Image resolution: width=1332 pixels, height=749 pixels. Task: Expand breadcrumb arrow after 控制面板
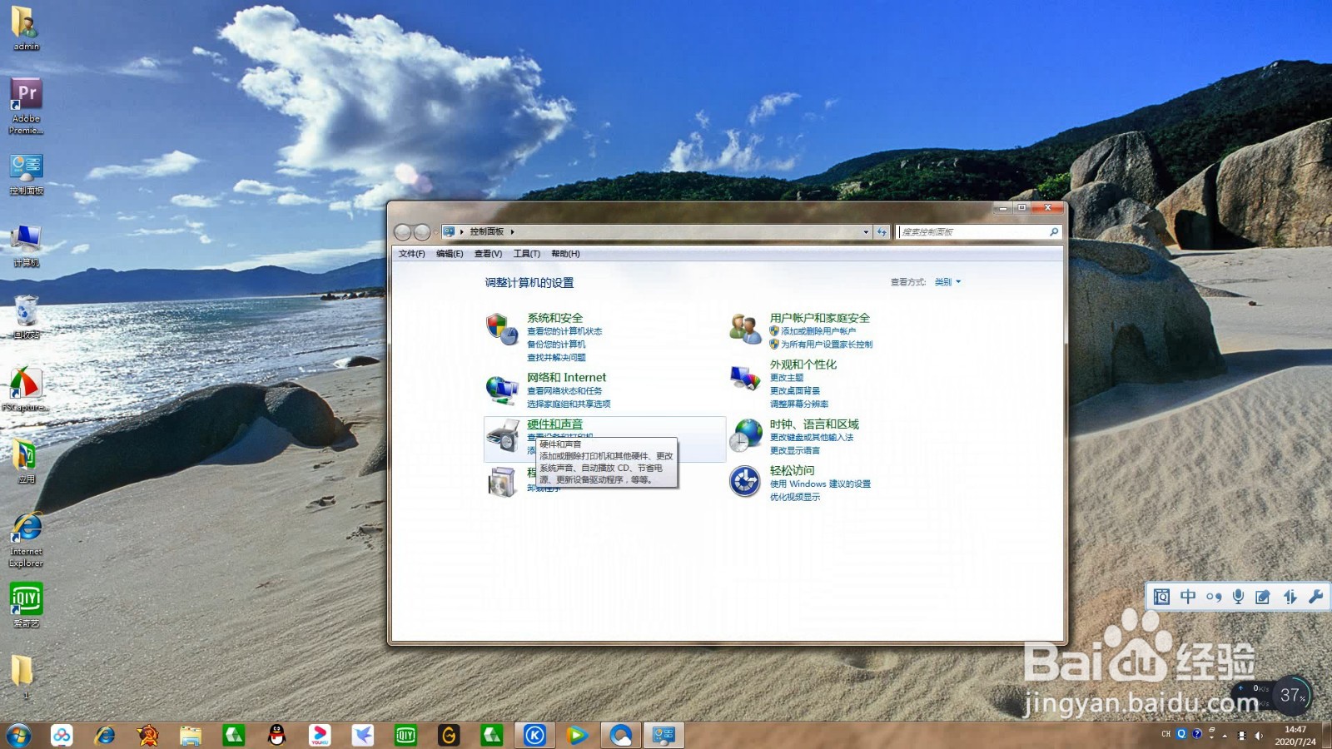[x=512, y=232]
